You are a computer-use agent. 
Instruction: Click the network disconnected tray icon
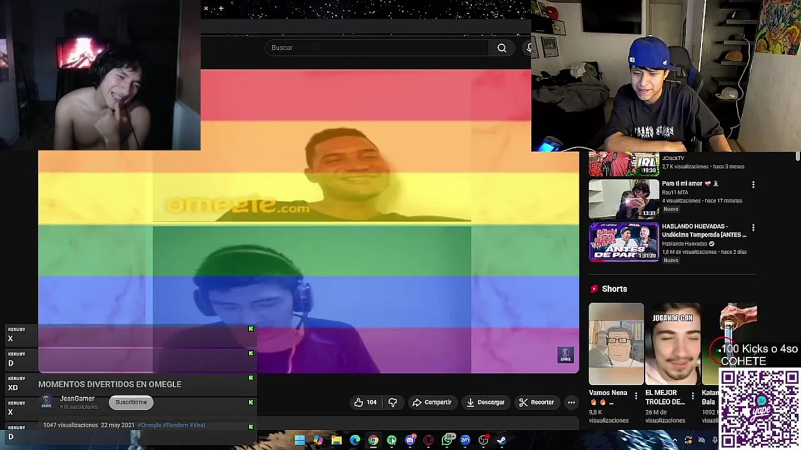click(x=702, y=440)
